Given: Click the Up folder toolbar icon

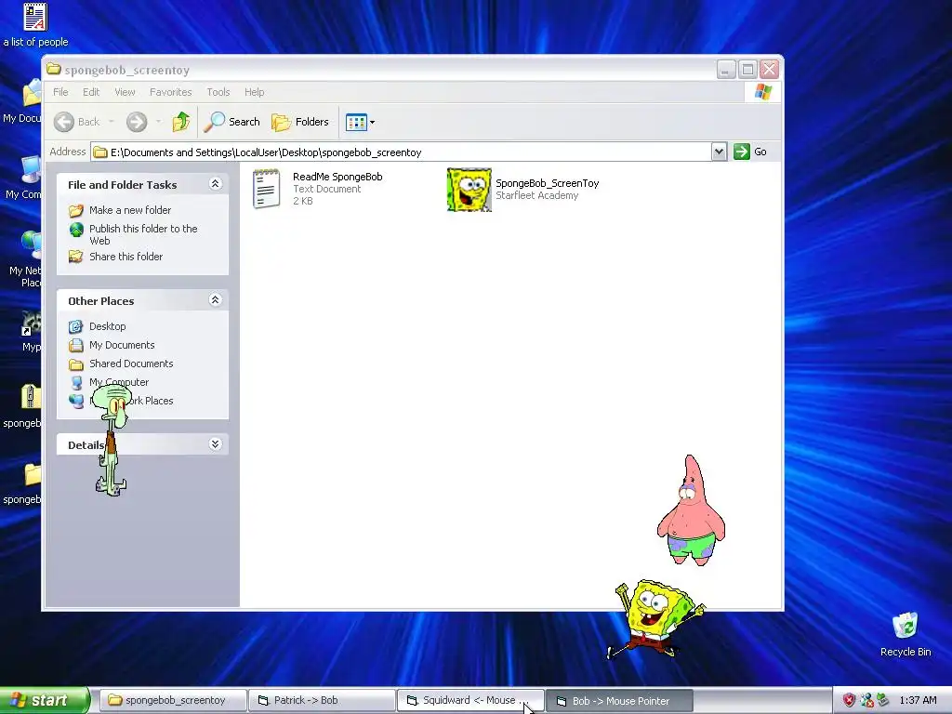Looking at the screenshot, I should pos(181,122).
